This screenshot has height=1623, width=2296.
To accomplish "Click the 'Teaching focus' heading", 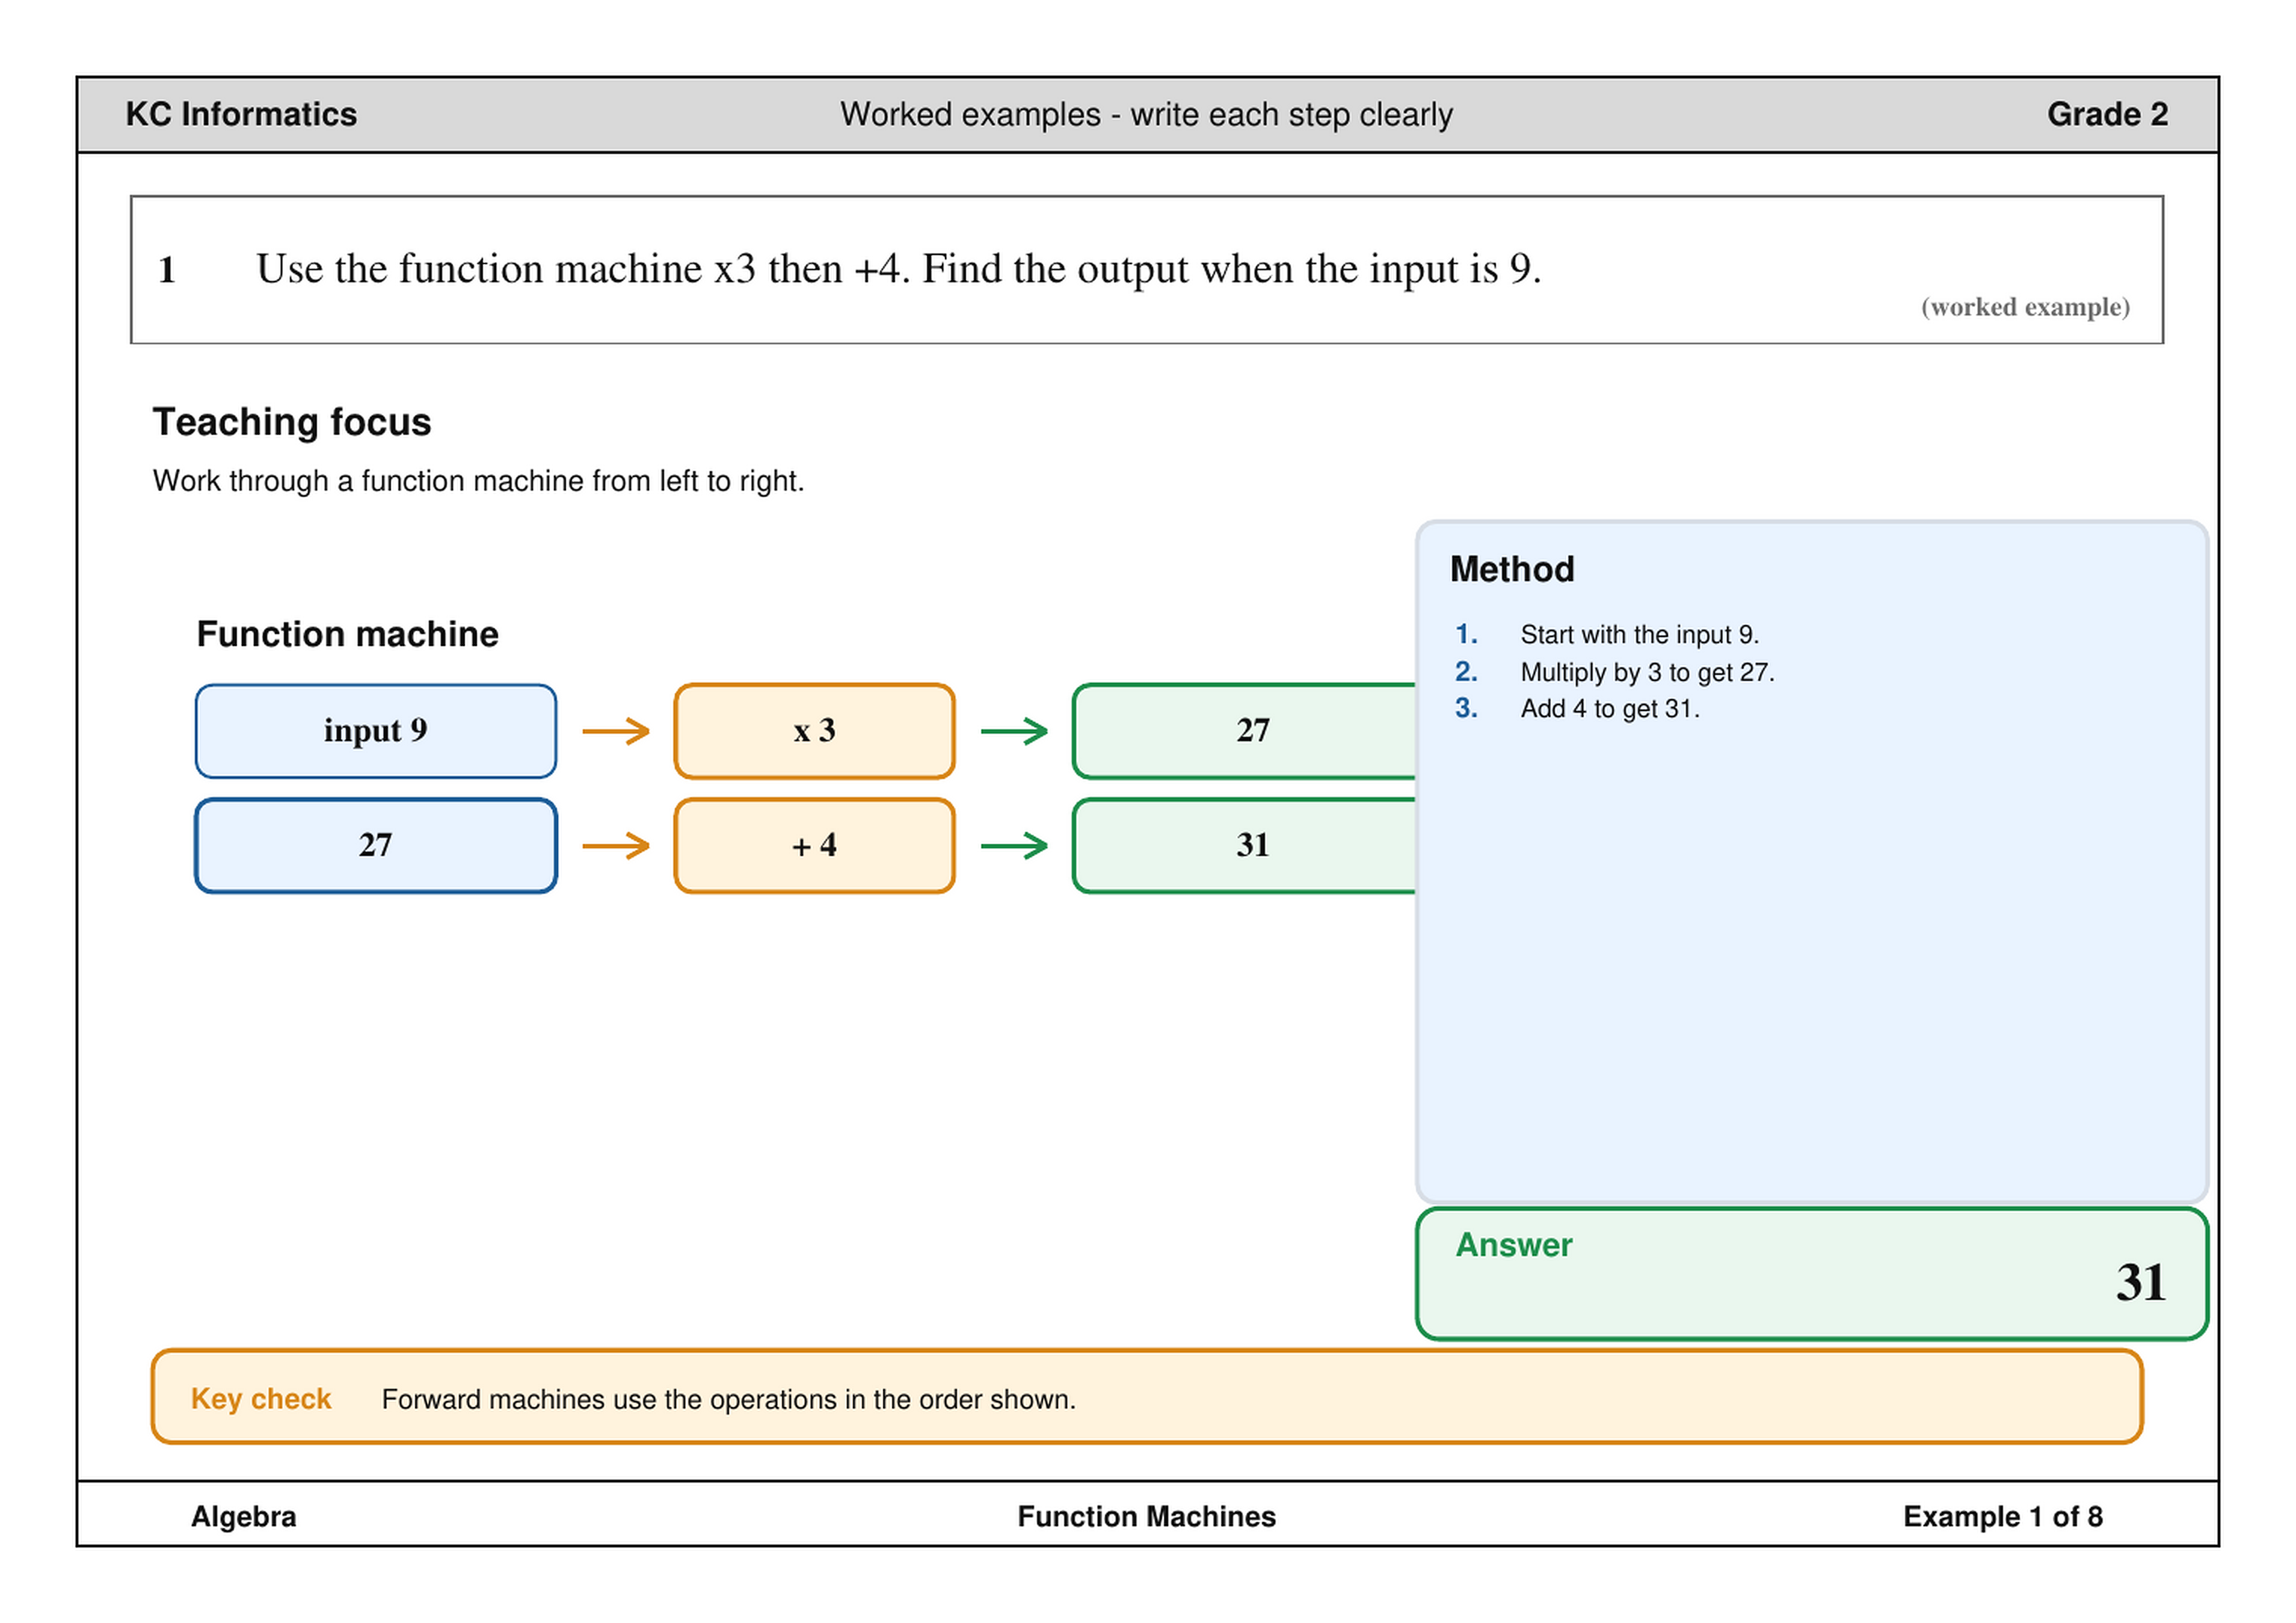I will pos(292,422).
